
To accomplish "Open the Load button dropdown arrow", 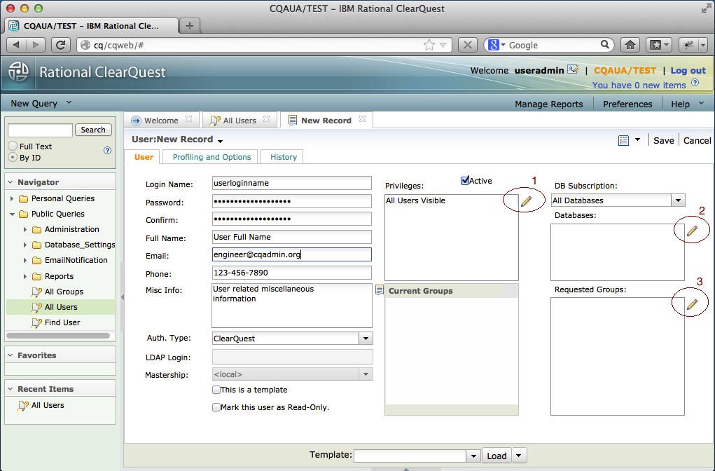I will (519, 456).
